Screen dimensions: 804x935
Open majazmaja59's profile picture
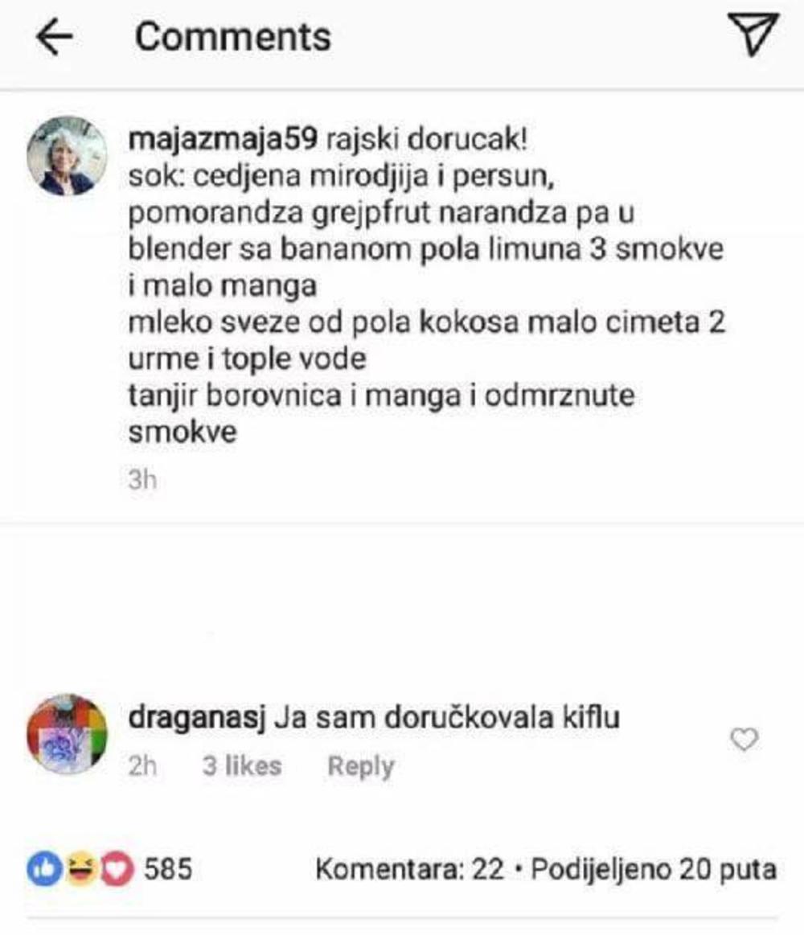[x=67, y=156]
